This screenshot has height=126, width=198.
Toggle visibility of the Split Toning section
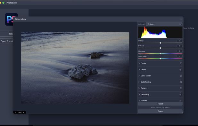point(181,82)
